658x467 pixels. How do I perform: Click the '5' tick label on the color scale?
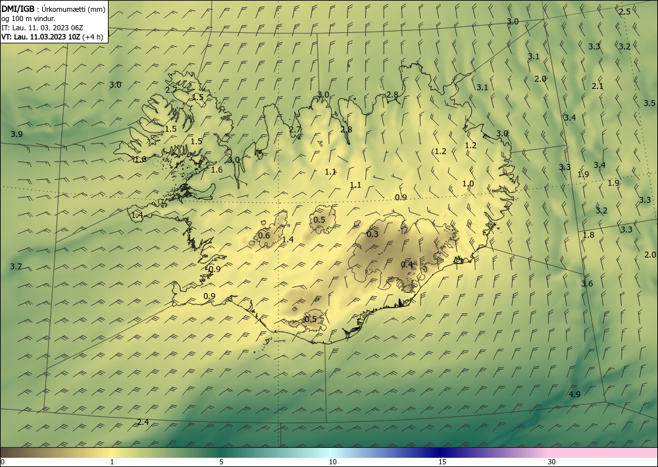[221, 462]
